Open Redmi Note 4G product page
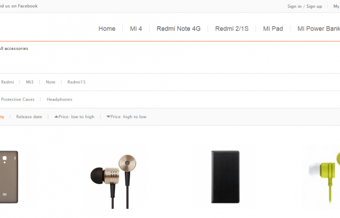The image size is (340, 218). 178,29
